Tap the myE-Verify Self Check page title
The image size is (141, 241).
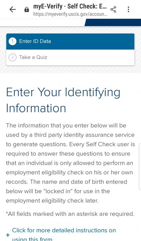(x=70, y=6)
